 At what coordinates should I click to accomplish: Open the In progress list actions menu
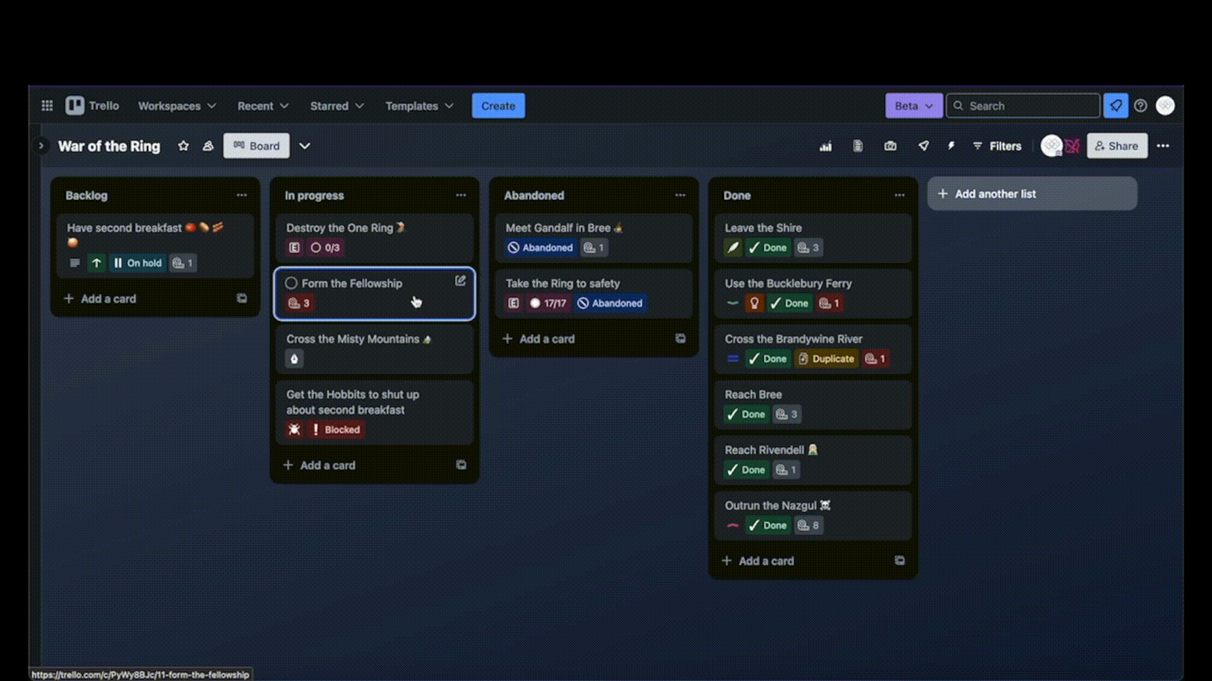pyautogui.click(x=461, y=195)
